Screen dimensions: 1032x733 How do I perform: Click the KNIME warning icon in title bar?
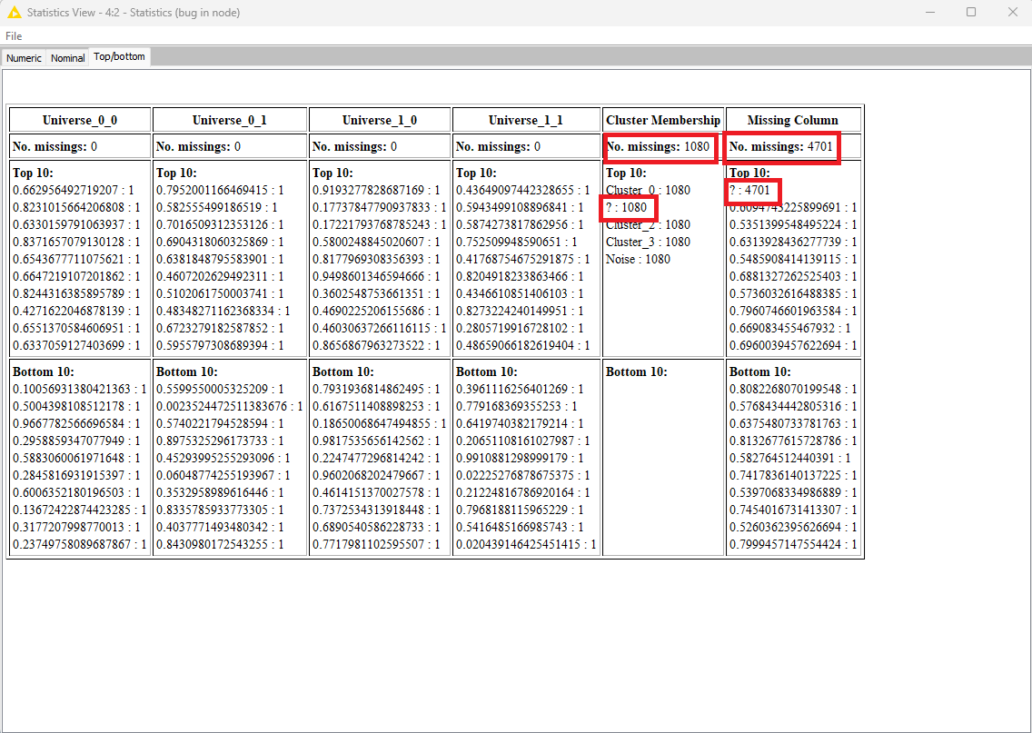(14, 13)
